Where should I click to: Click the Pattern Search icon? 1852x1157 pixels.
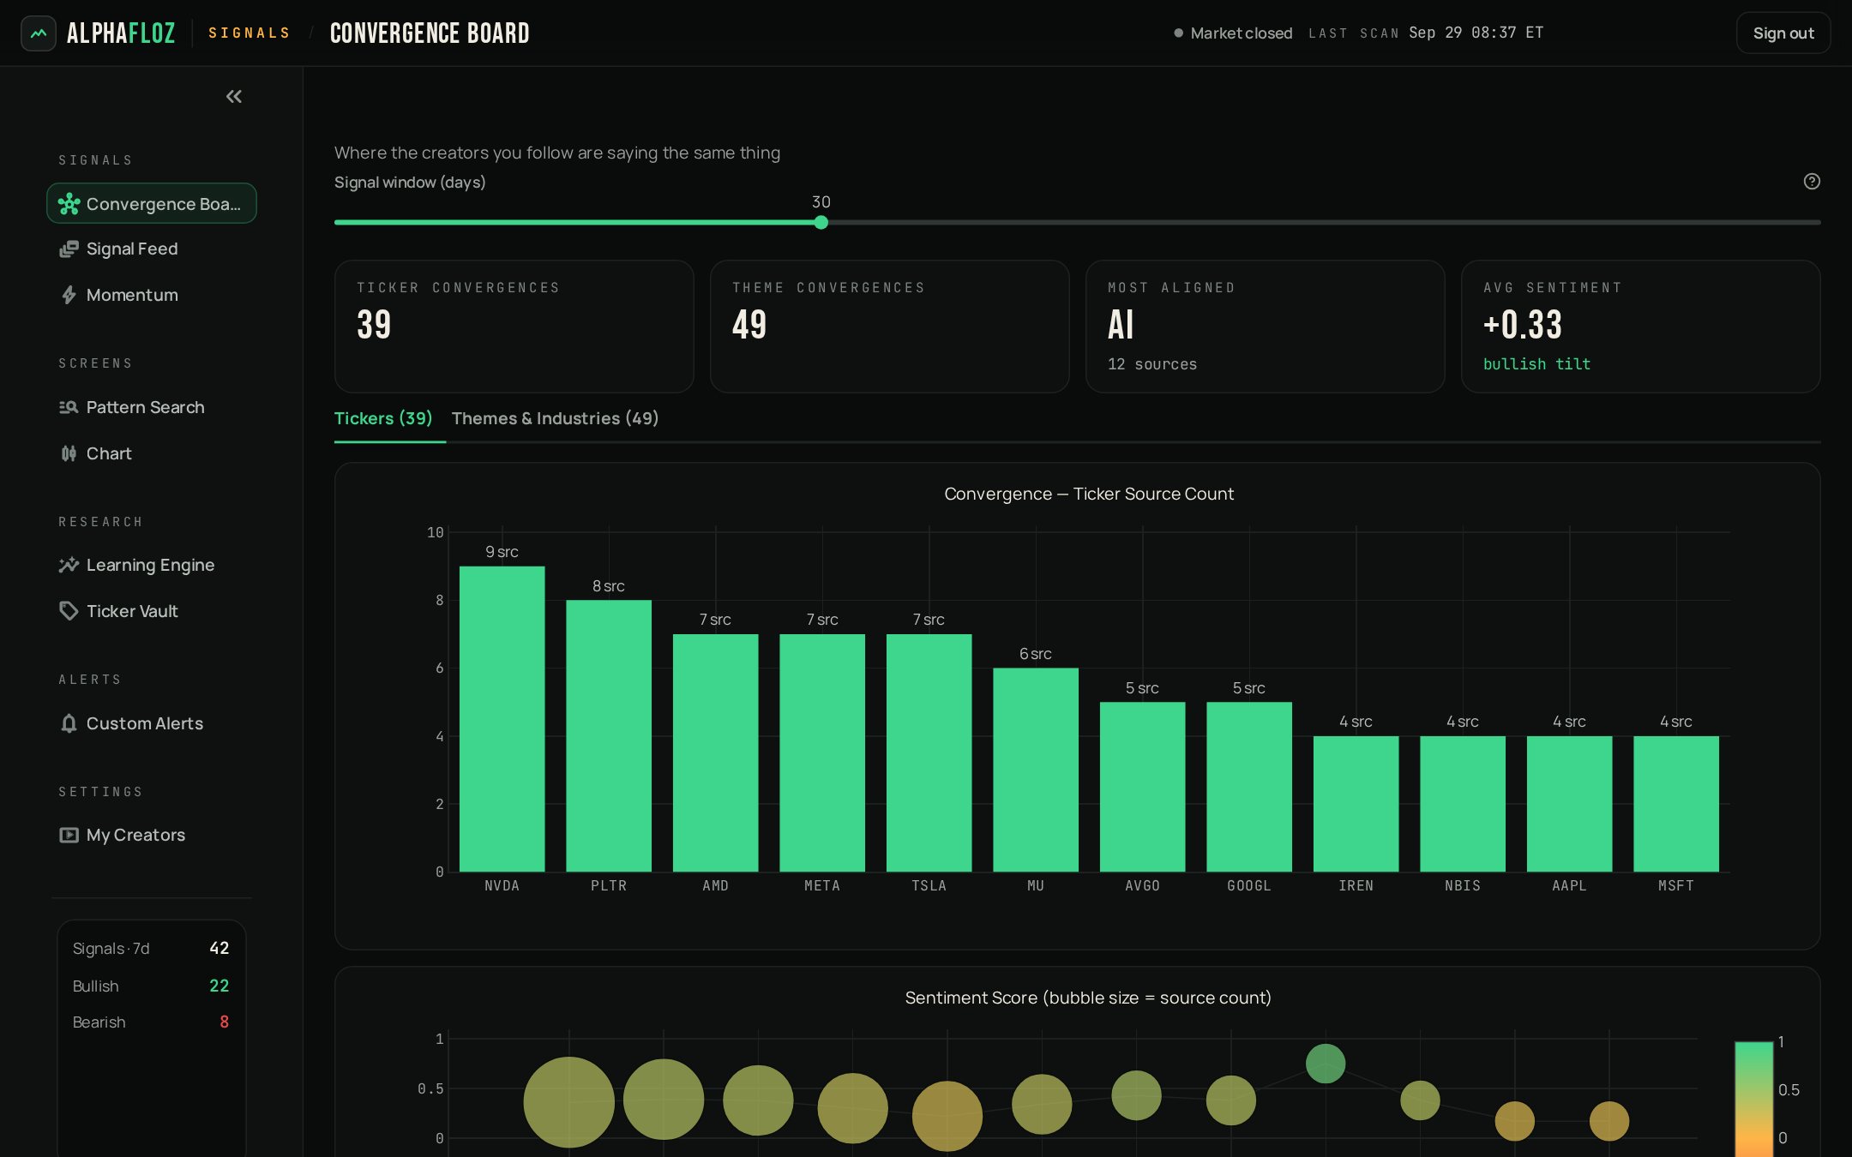click(x=69, y=407)
